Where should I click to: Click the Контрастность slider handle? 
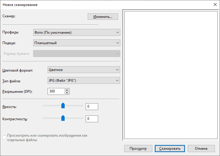coord(63,118)
